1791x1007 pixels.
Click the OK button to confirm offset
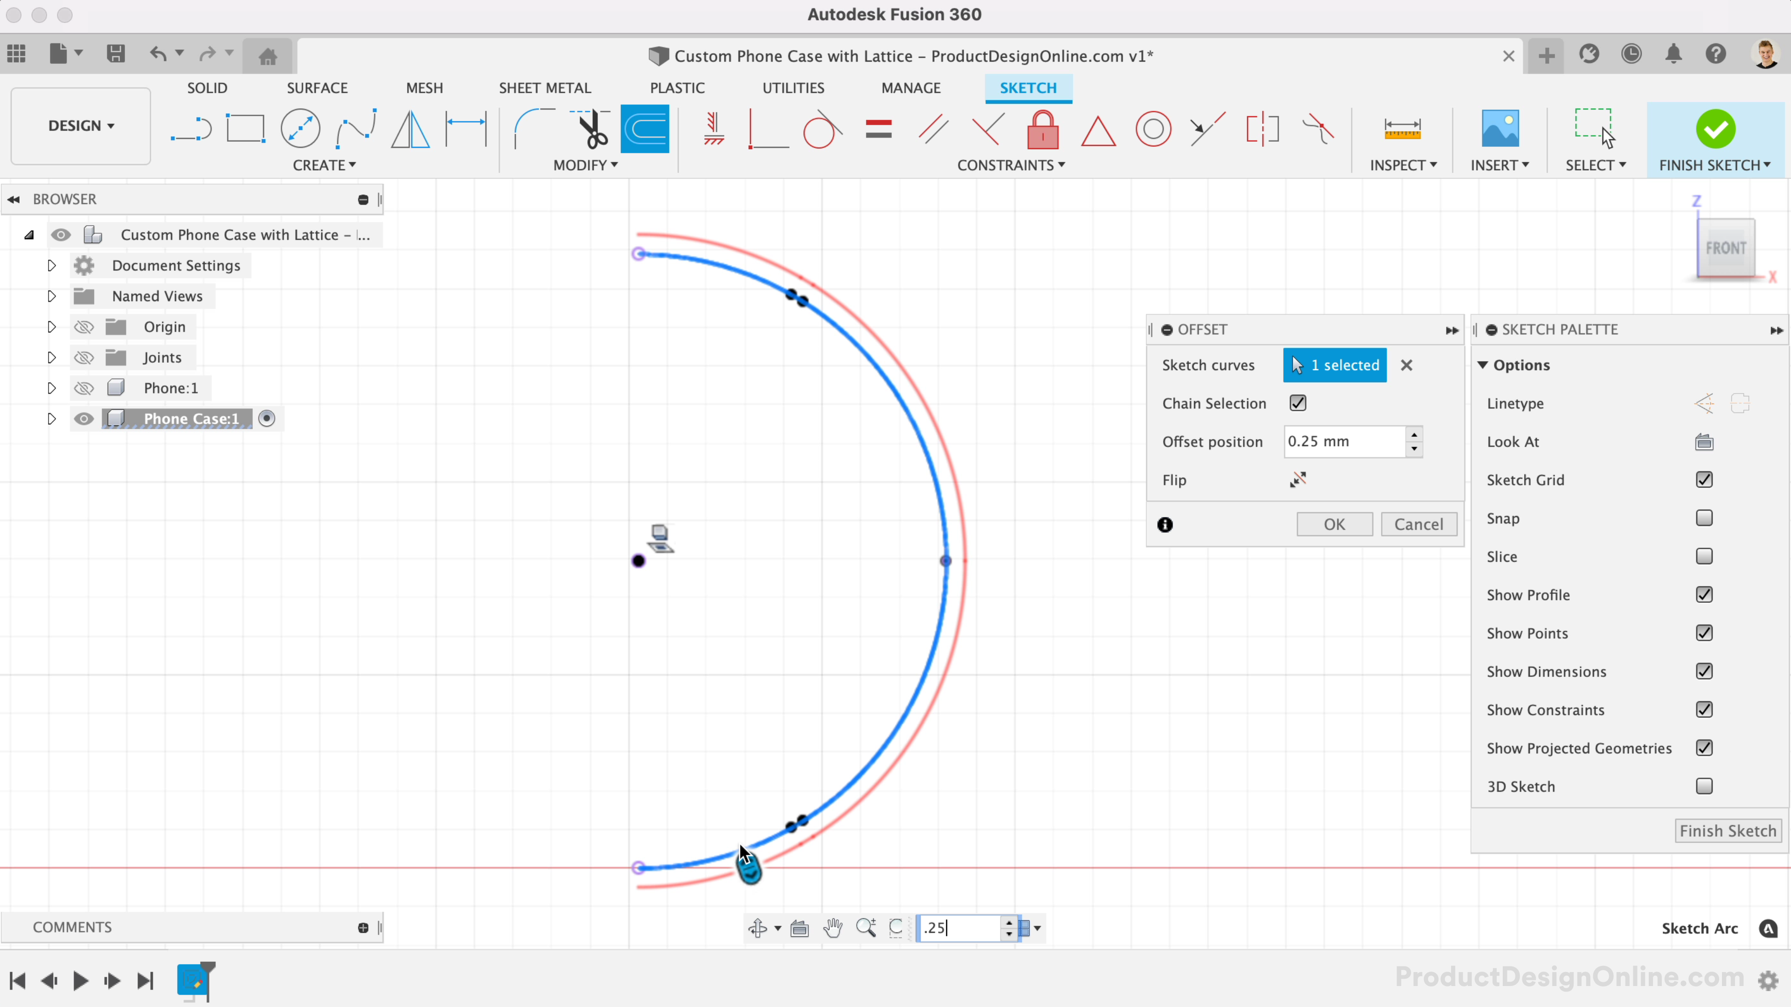(1335, 524)
